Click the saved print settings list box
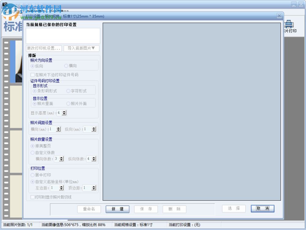The width and height of the screenshot is (306, 230). click(63, 36)
